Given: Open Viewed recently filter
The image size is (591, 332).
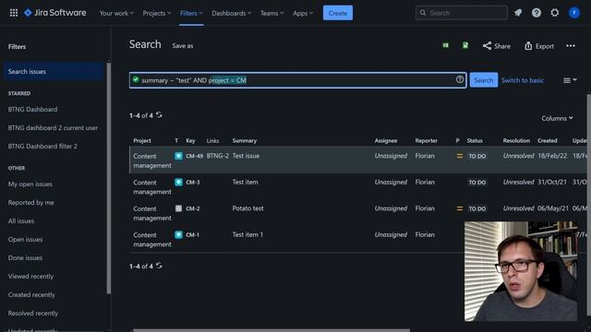Looking at the screenshot, I should pyautogui.click(x=30, y=277).
